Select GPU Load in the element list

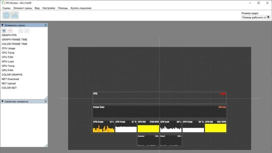pyautogui.click(x=8, y=61)
